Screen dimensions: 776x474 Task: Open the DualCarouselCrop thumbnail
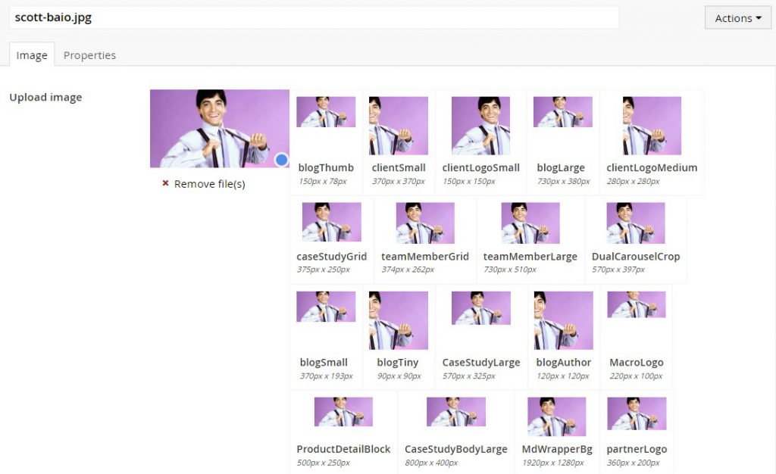point(635,223)
